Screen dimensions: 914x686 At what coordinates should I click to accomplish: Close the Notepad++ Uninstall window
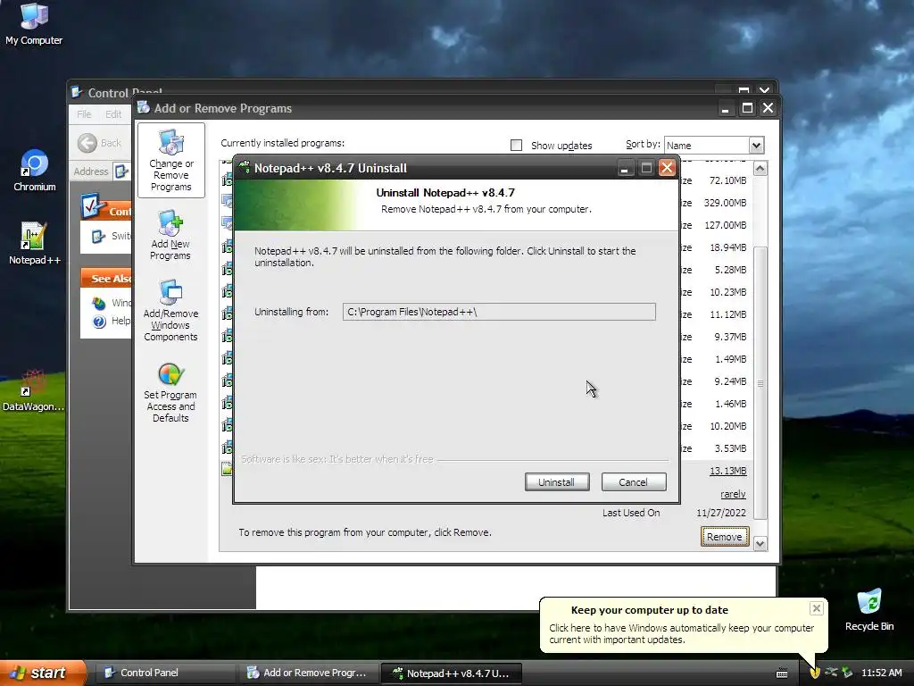(667, 168)
